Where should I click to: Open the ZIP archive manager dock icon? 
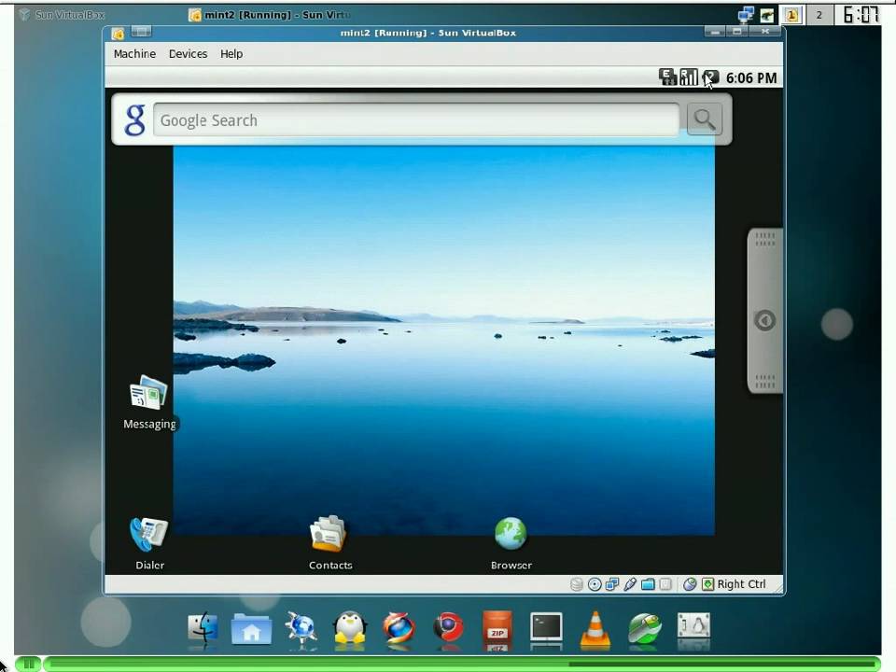point(497,629)
